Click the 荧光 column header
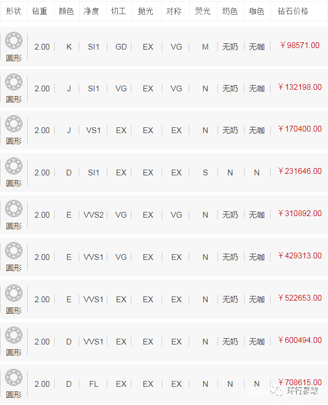The image size is (328, 405). (x=203, y=11)
